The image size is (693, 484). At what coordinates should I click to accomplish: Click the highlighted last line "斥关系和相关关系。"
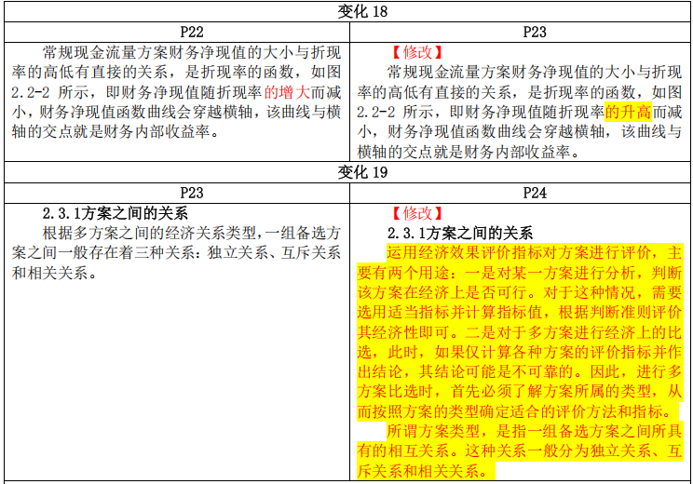(x=421, y=471)
